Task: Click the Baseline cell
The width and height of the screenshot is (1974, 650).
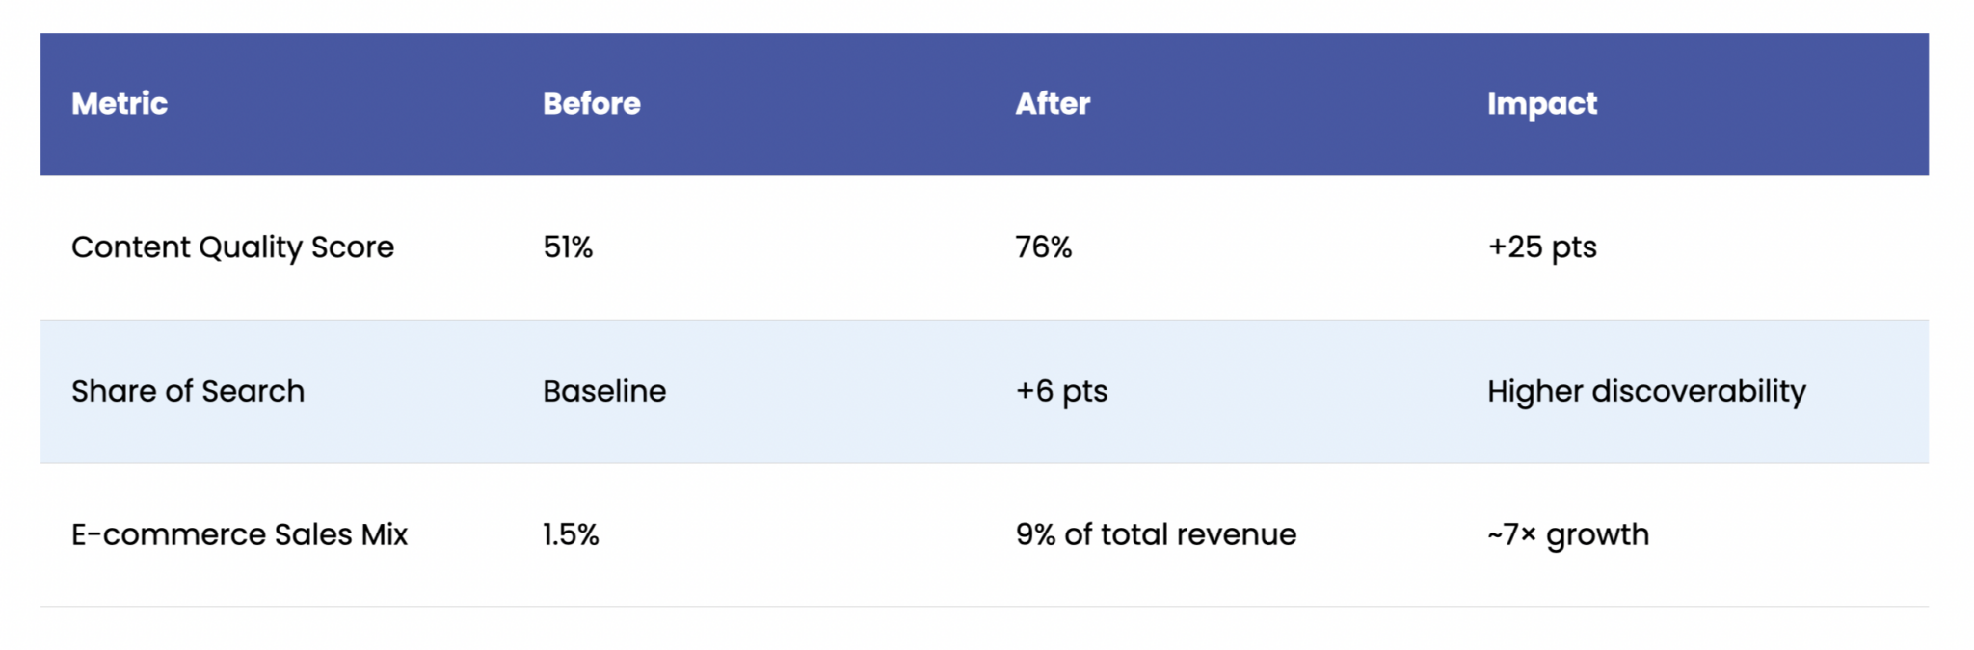Action: pyautogui.click(x=604, y=391)
